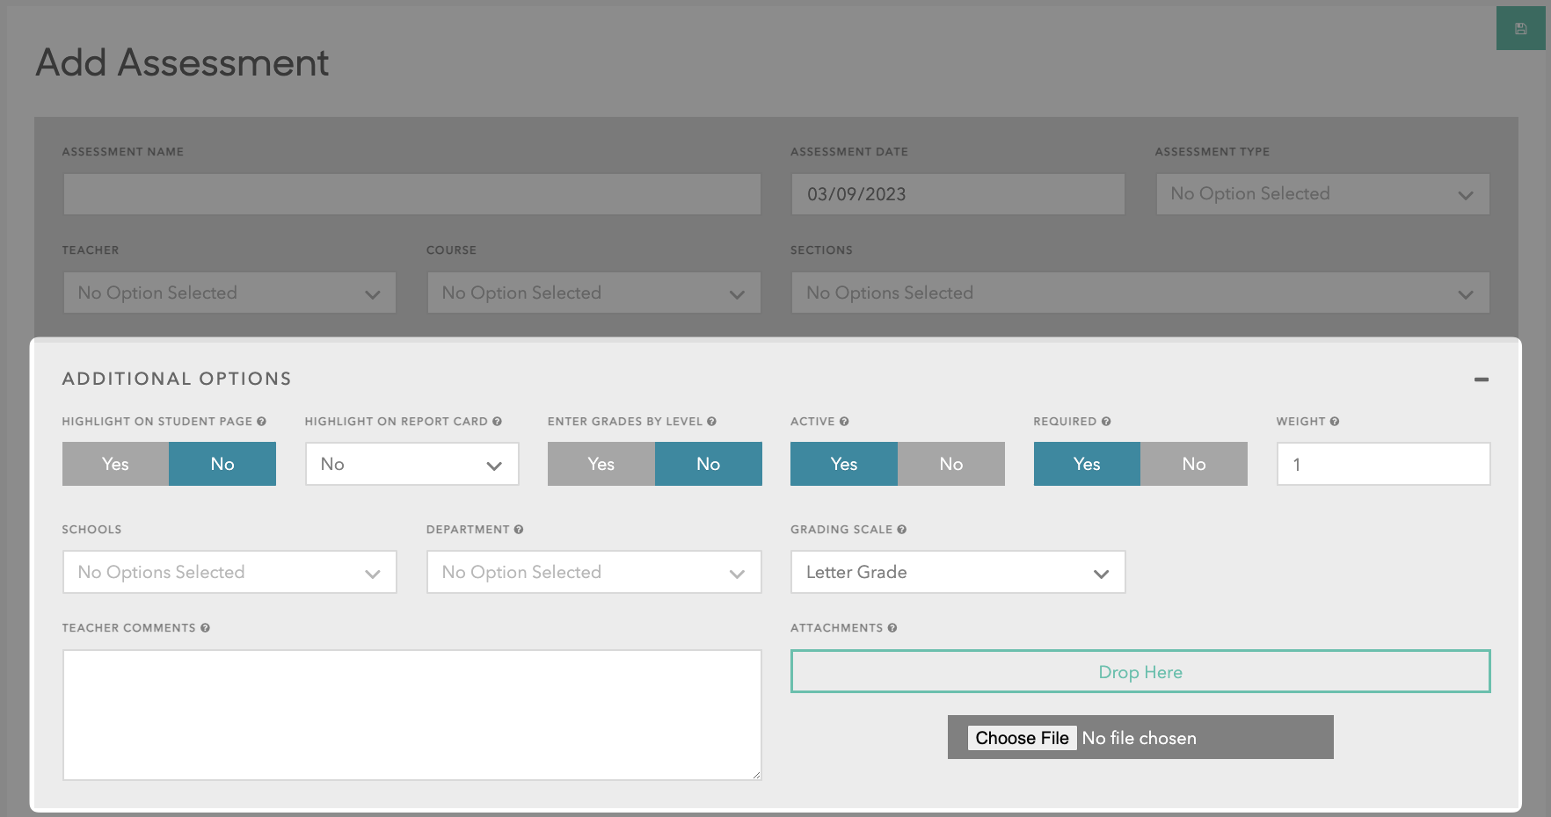Click the help icon next to Grading Scale
The image size is (1551, 817).
click(x=902, y=530)
